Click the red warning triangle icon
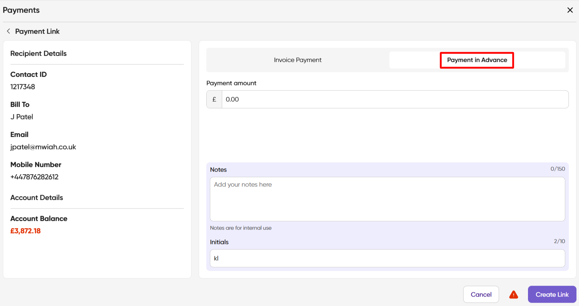This screenshot has height=306, width=579. pyautogui.click(x=514, y=295)
